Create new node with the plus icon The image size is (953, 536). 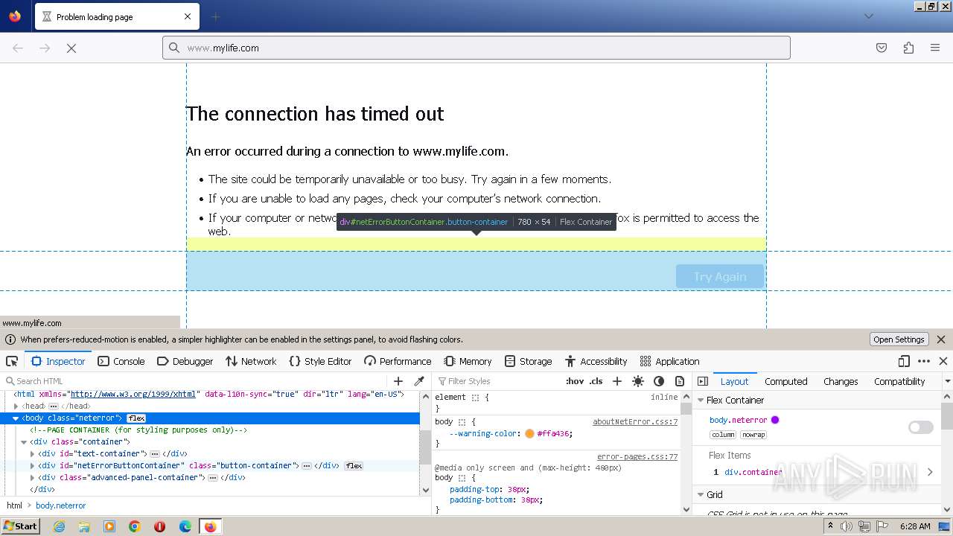click(x=398, y=381)
